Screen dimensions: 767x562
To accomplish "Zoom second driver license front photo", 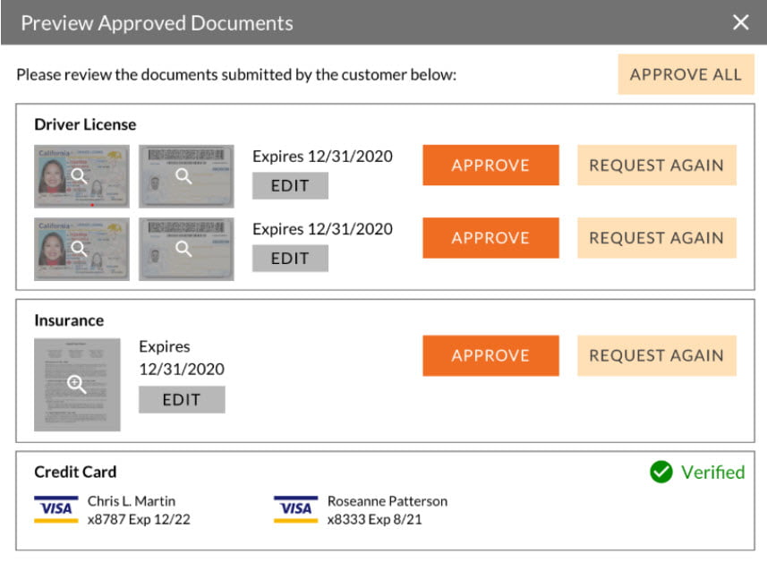I will [81, 249].
